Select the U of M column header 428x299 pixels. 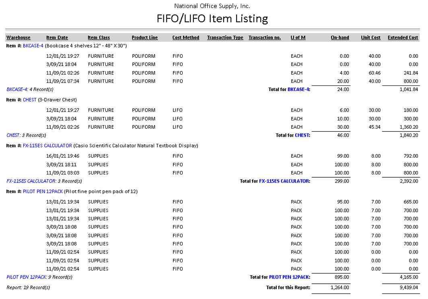[x=298, y=38]
